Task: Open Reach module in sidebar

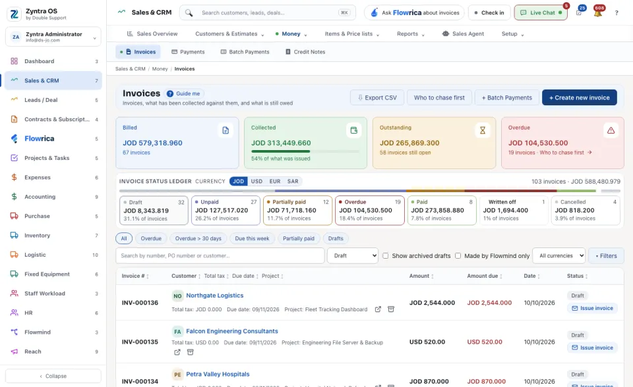Action: click(x=53, y=351)
